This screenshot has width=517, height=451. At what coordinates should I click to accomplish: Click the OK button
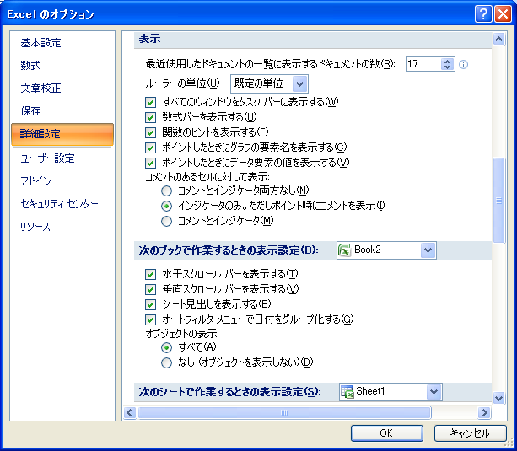click(387, 432)
